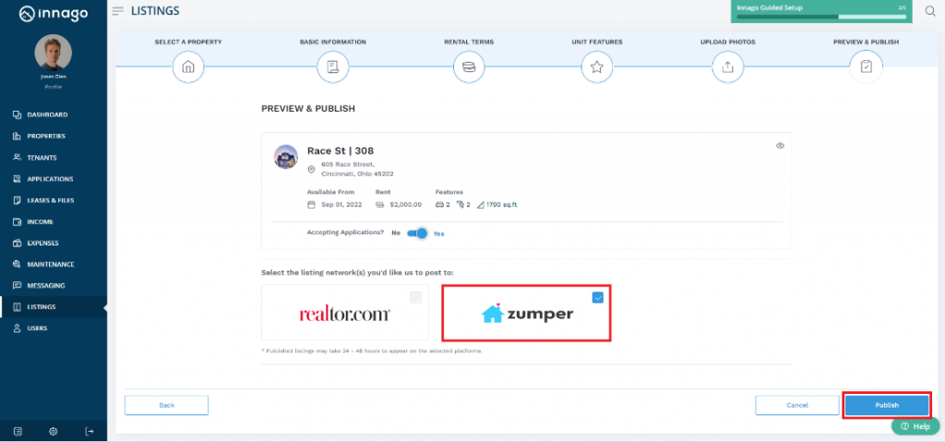
Task: Click the logout icon in sidebar footer
Action: pos(90,431)
